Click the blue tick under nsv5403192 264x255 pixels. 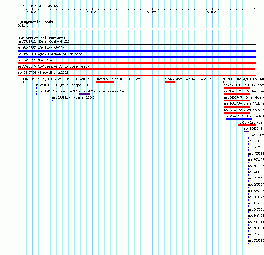(37, 88)
